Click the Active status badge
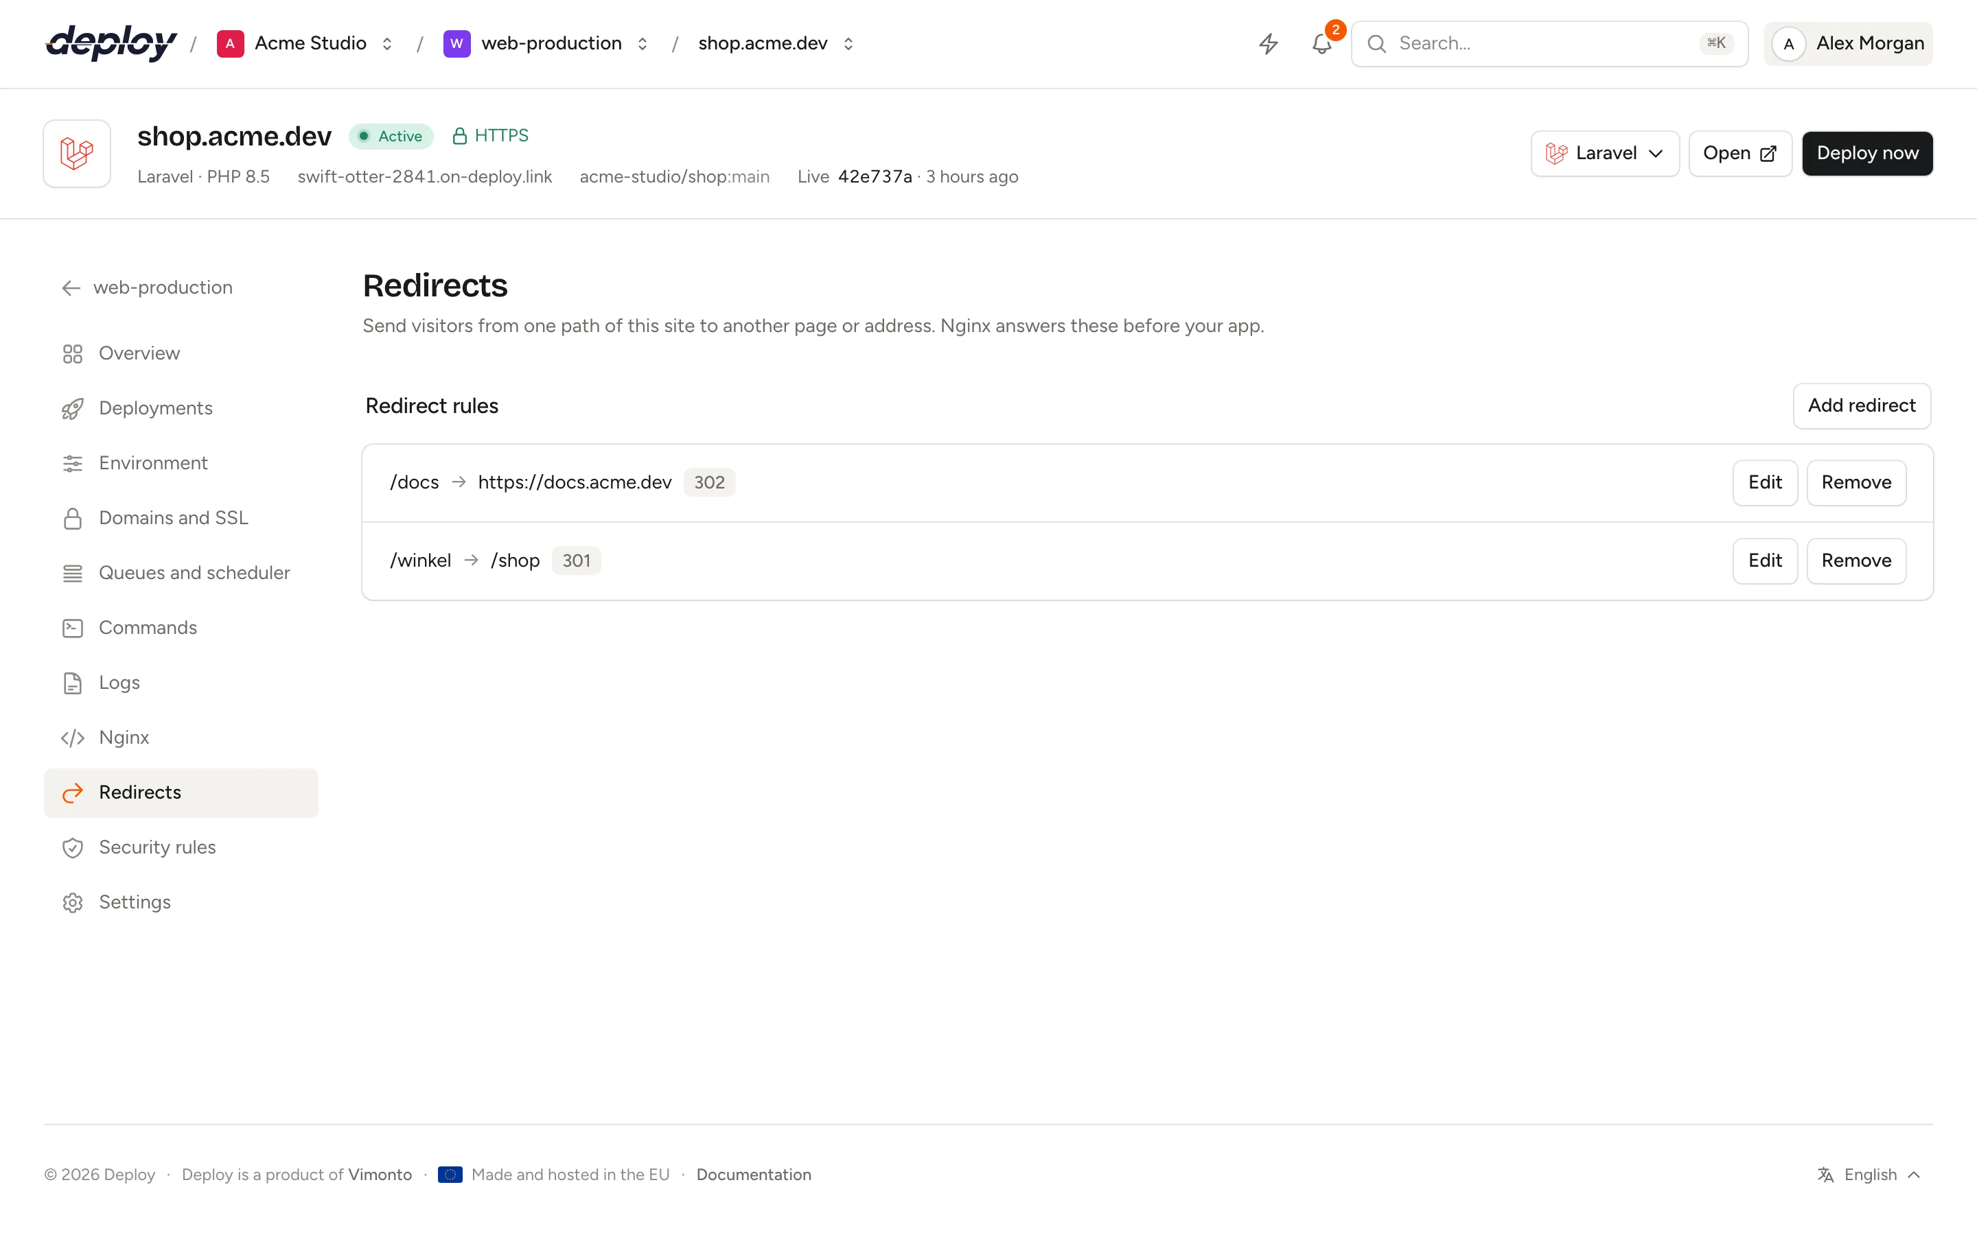 391,137
